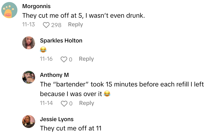Visit the Morgonnis username profile
Screen dimensions: 213x134
(36, 6)
